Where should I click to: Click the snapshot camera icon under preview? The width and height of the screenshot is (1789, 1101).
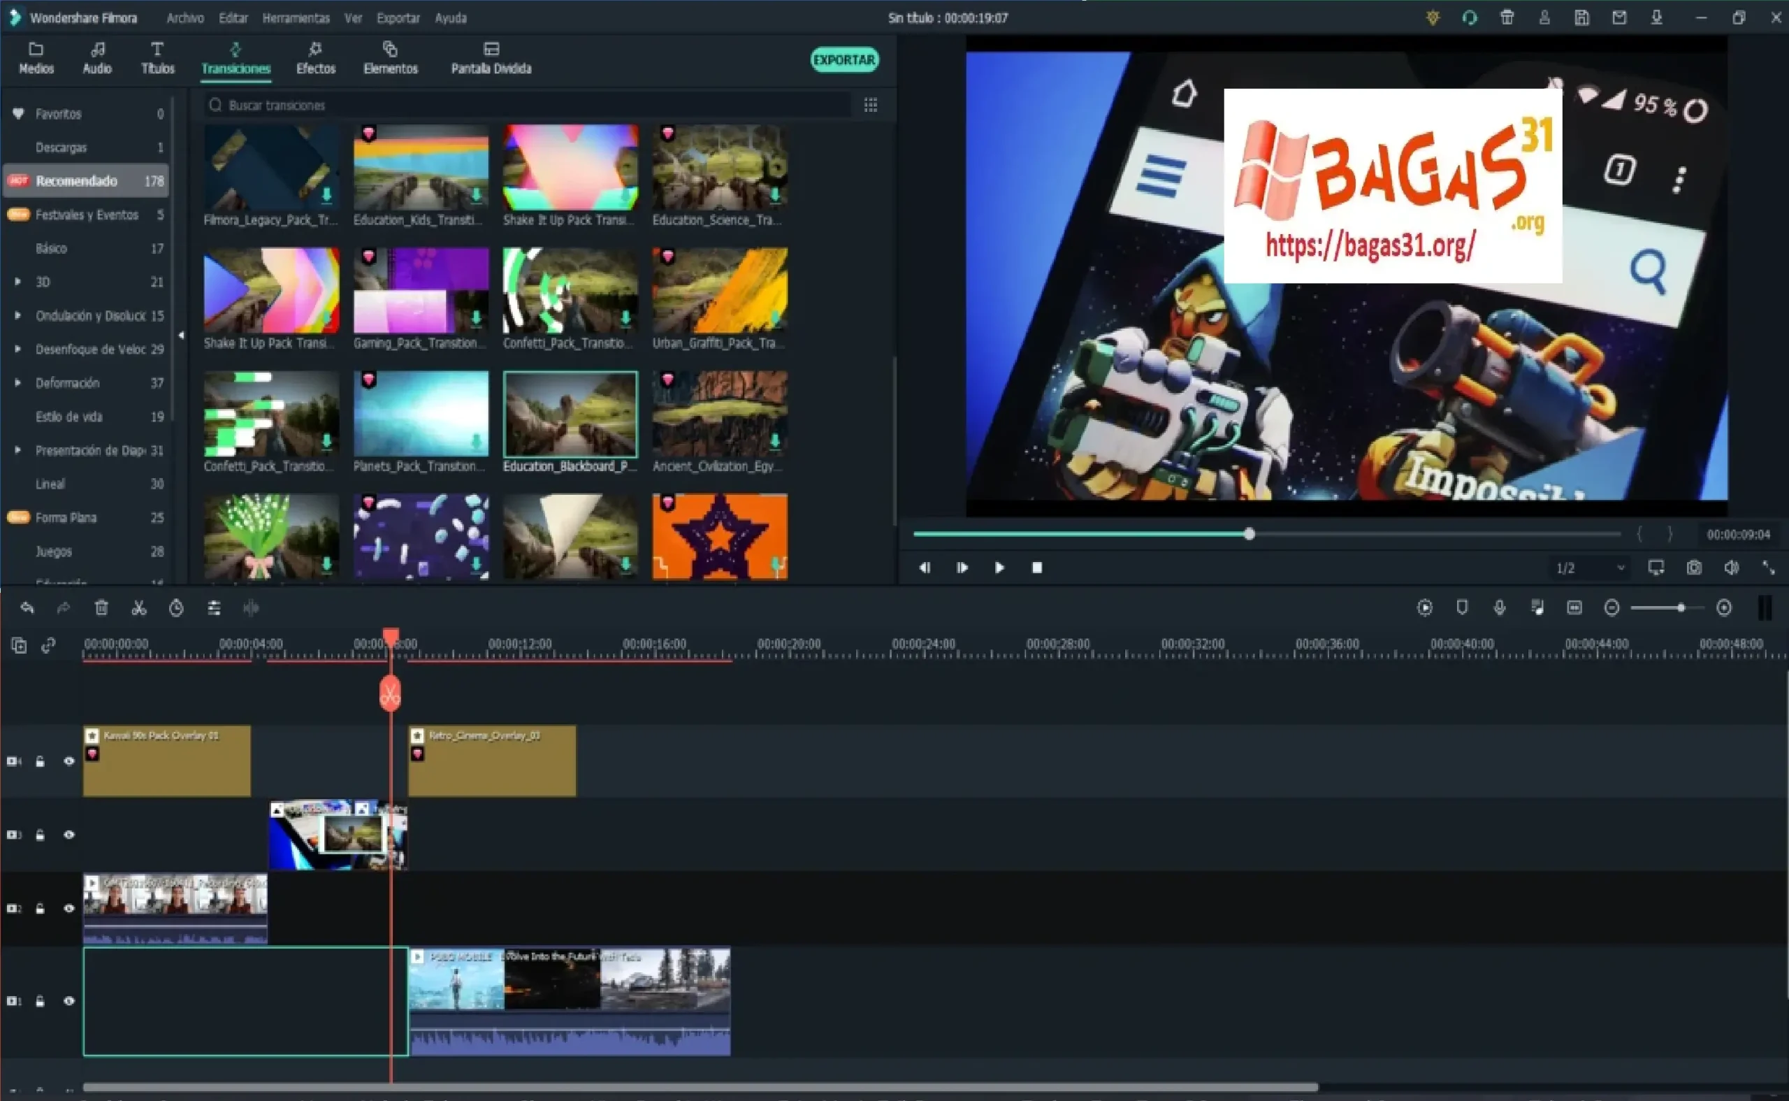(x=1695, y=568)
